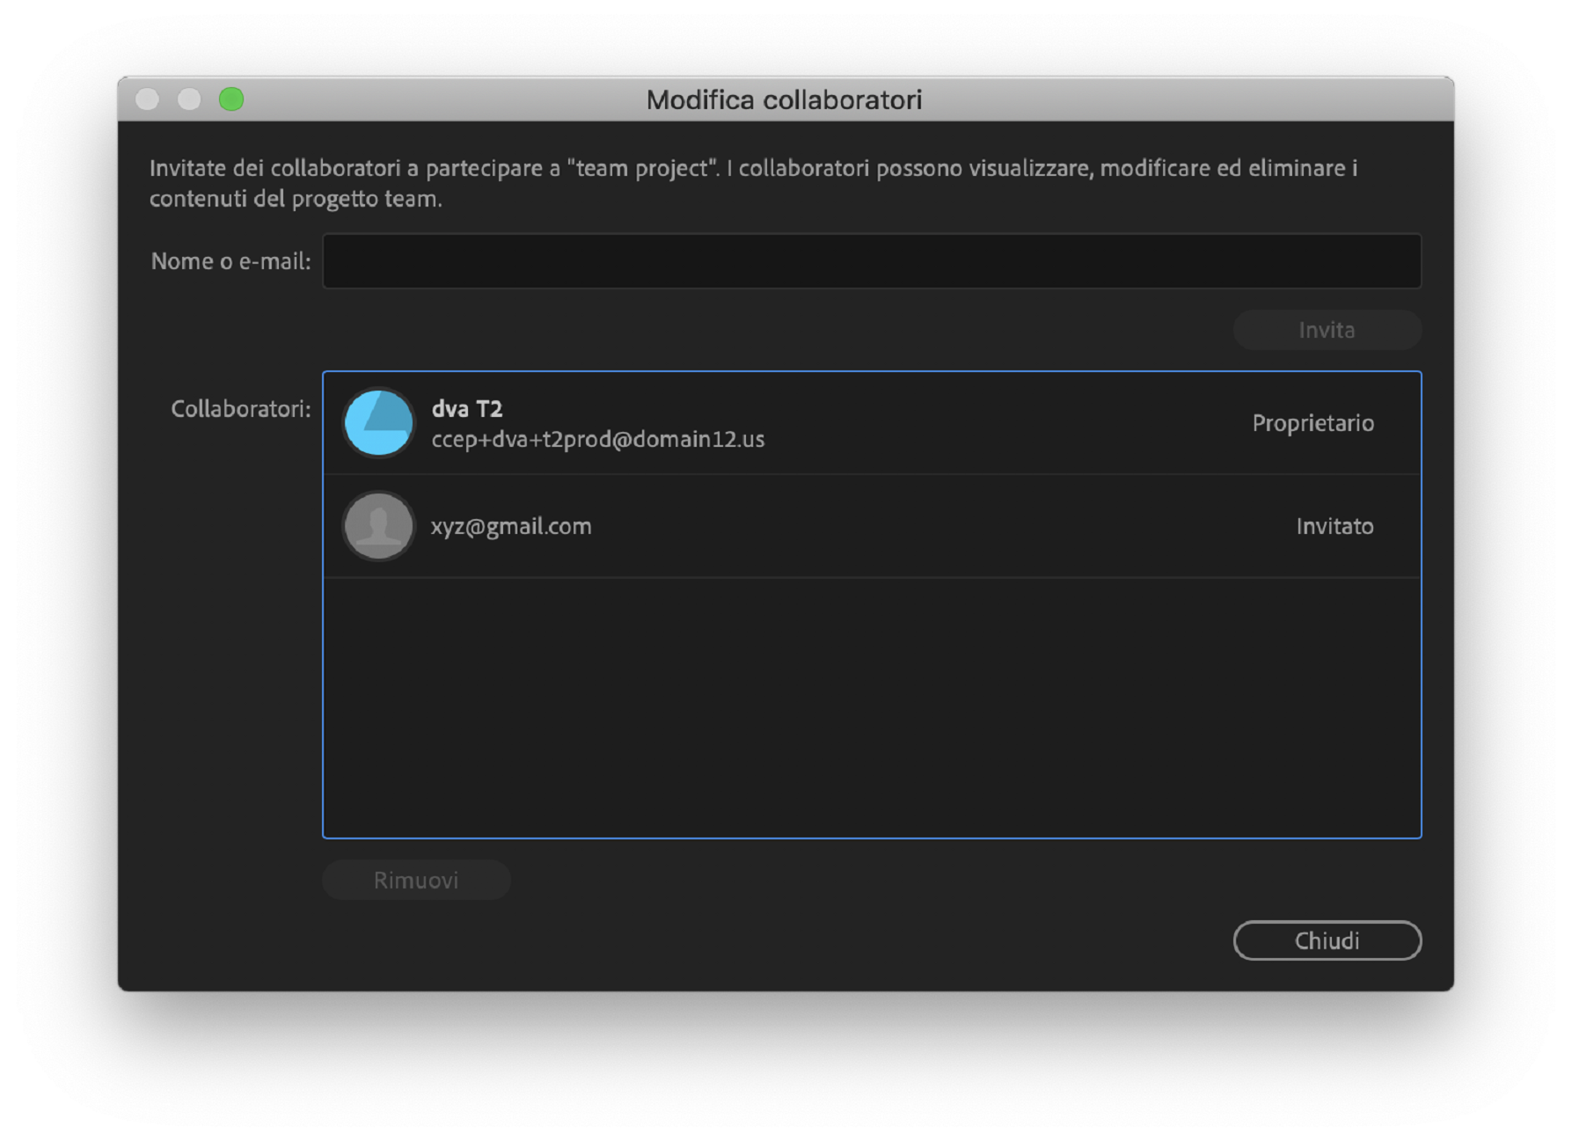Click the Nome o e-mail: label
Image resolution: width=1572 pixels, height=1141 pixels.
click(230, 261)
